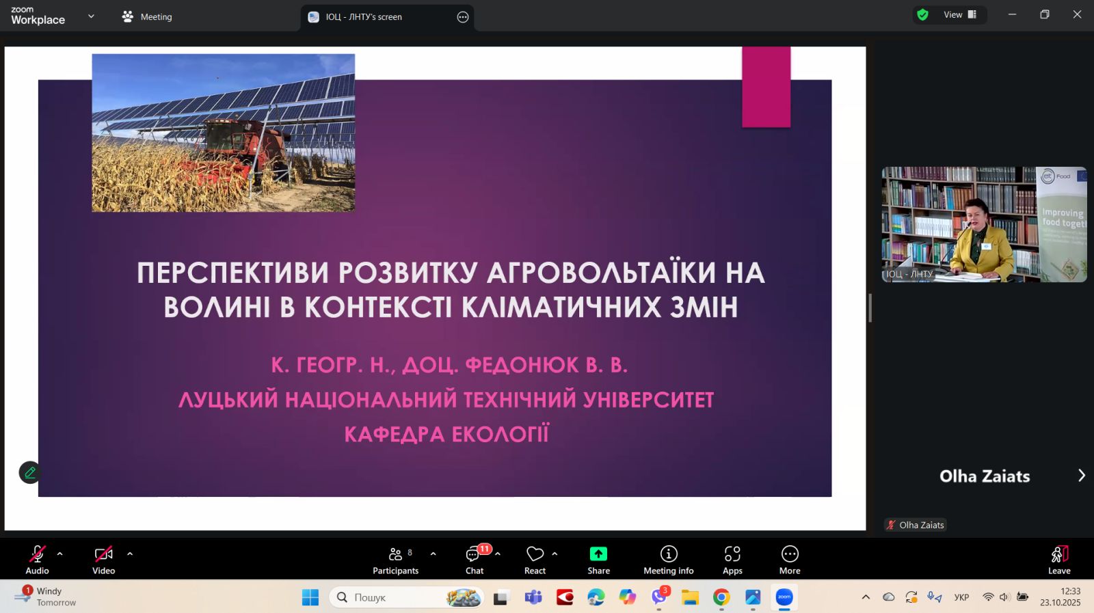Click the ІОЦ - ЛНТУ video thumbnail
Viewport: 1094px width, 613px height.
pos(983,224)
